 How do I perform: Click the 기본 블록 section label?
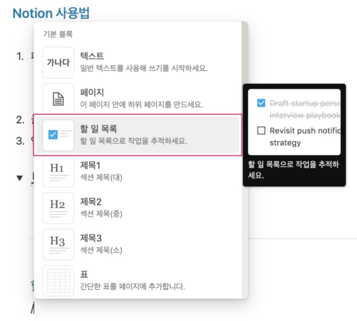(x=58, y=34)
